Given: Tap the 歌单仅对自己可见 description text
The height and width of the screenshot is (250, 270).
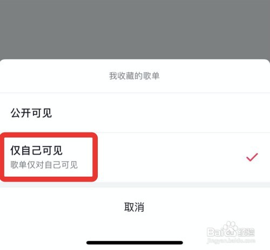Looking at the screenshot, I should click(x=44, y=165).
